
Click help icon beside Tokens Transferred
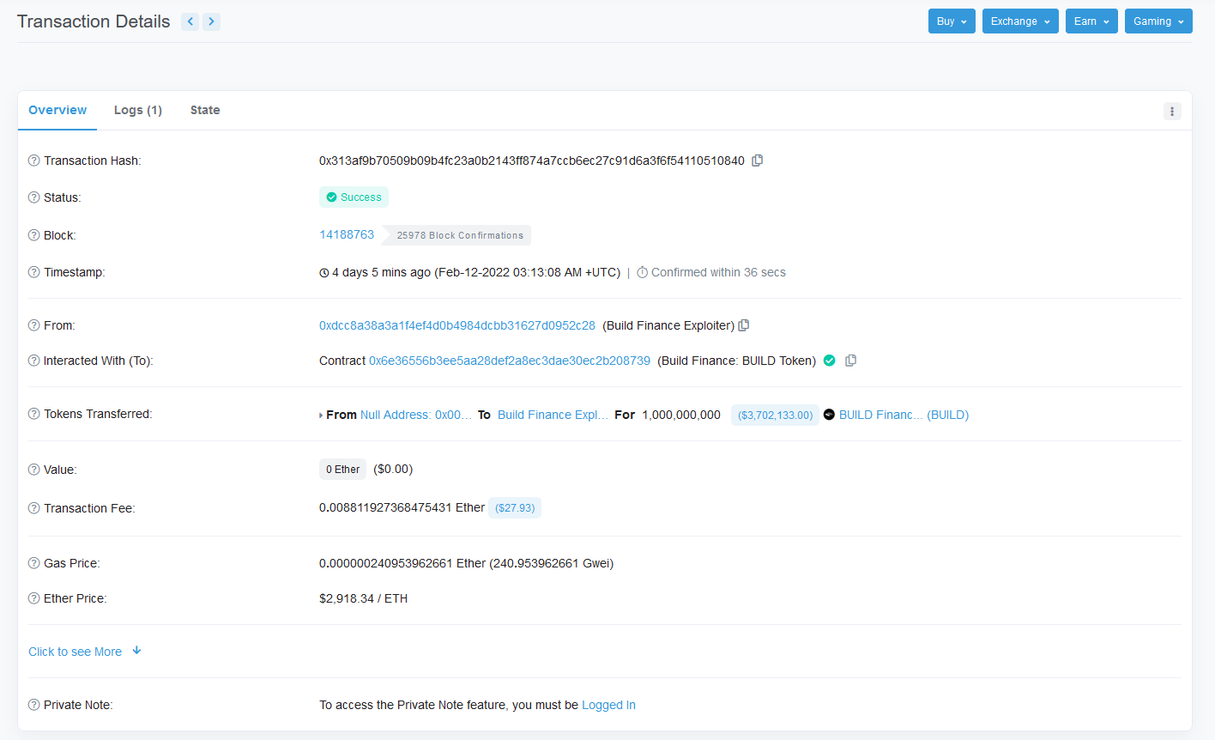pyautogui.click(x=34, y=414)
